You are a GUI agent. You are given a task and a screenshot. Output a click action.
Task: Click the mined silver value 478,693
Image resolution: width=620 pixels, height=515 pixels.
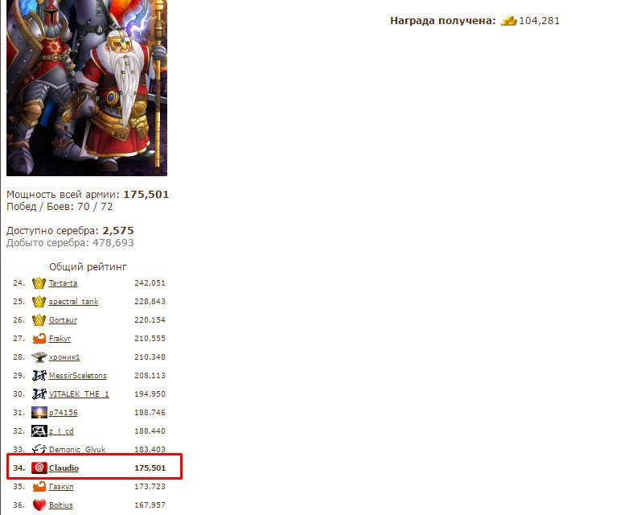point(113,243)
